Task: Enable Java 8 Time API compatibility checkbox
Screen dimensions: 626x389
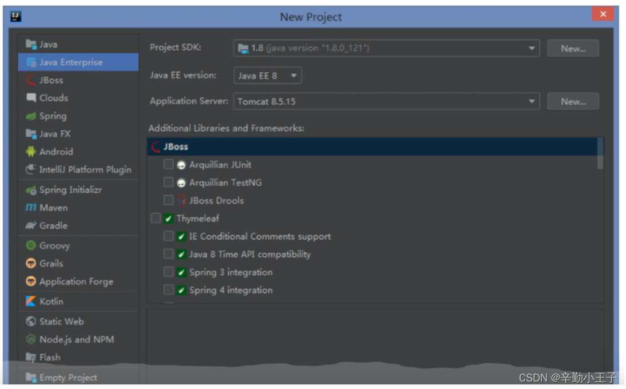Action: (168, 254)
